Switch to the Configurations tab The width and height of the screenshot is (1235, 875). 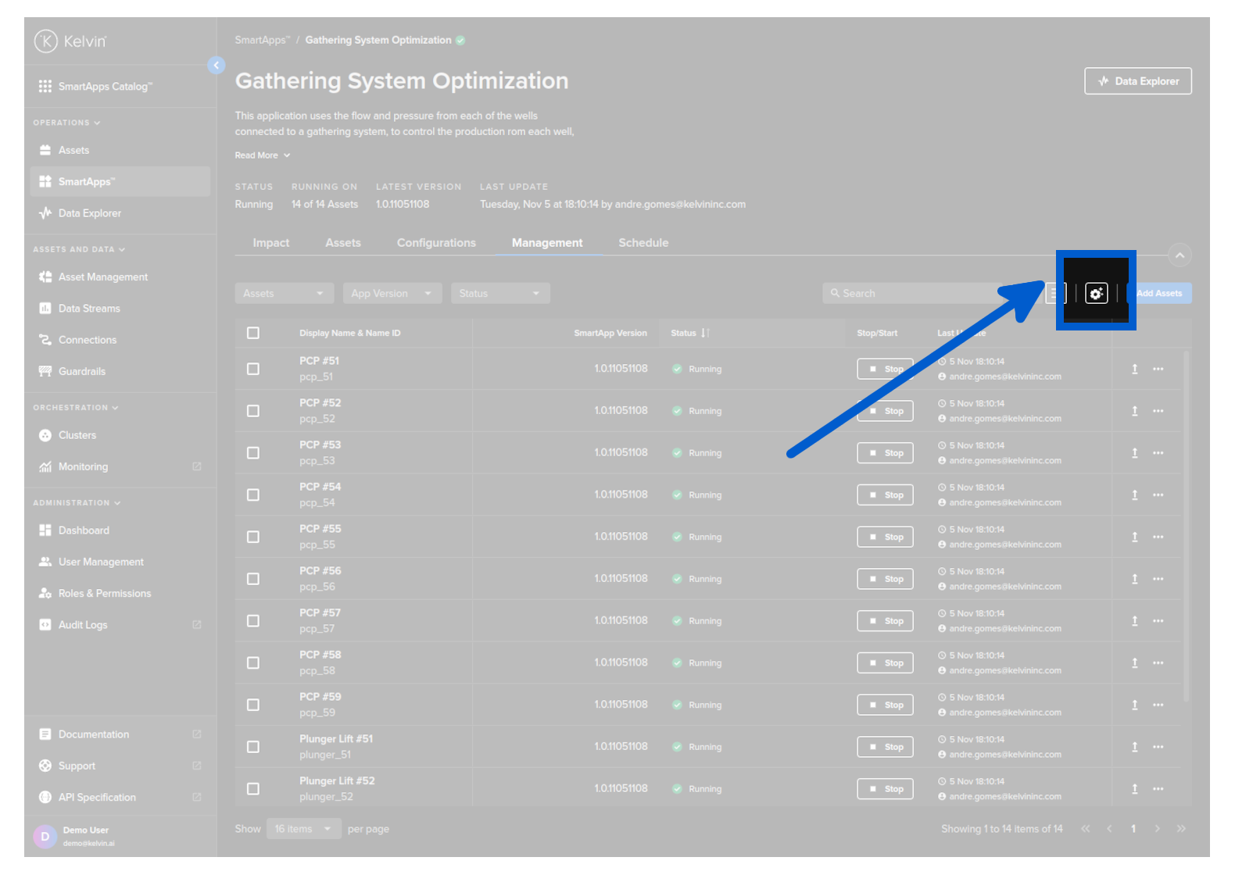436,243
